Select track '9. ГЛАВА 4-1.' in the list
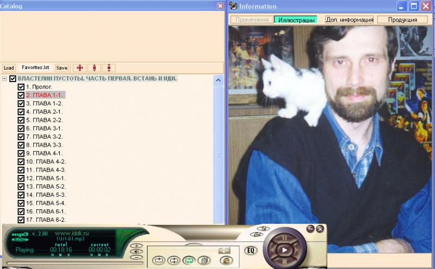Screen dimensions: 435x269 (45, 153)
